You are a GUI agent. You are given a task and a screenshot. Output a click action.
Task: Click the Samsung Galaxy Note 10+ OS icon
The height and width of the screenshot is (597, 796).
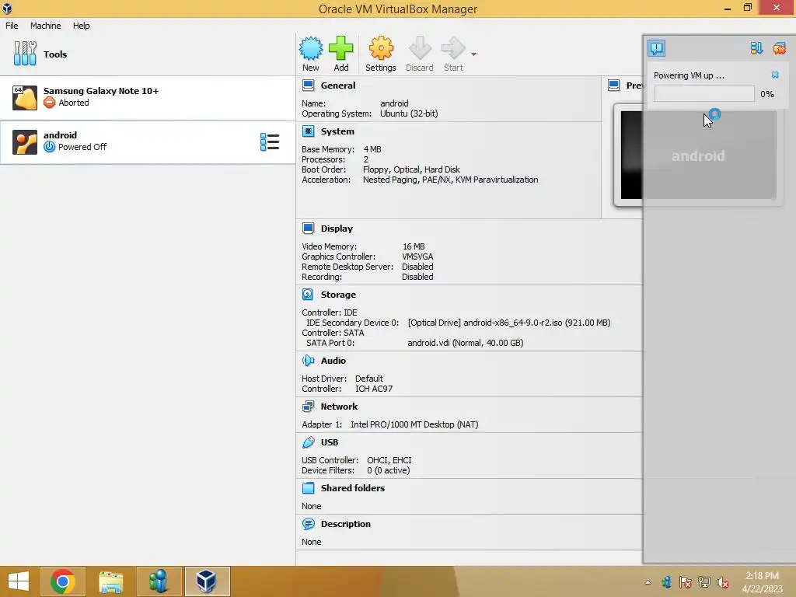24,97
